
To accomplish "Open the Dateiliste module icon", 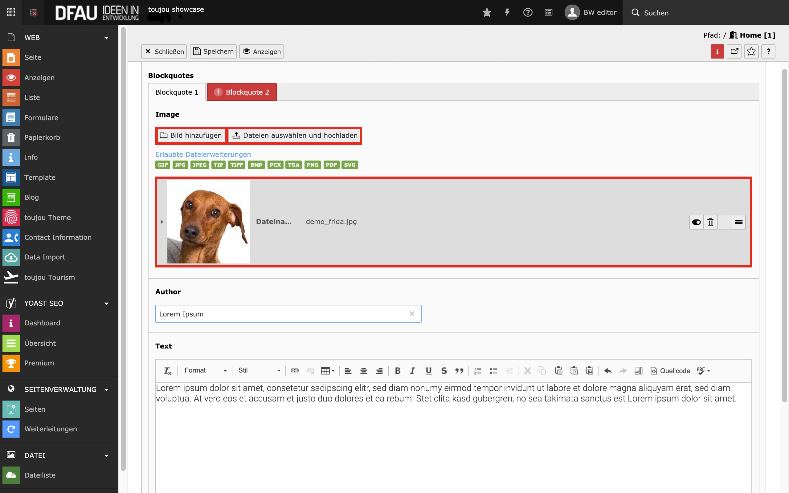I will coord(11,475).
